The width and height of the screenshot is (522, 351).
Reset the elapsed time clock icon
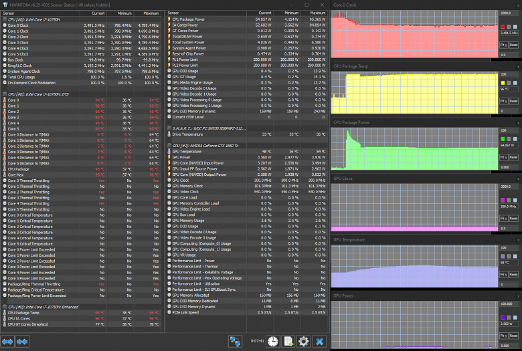point(272,341)
